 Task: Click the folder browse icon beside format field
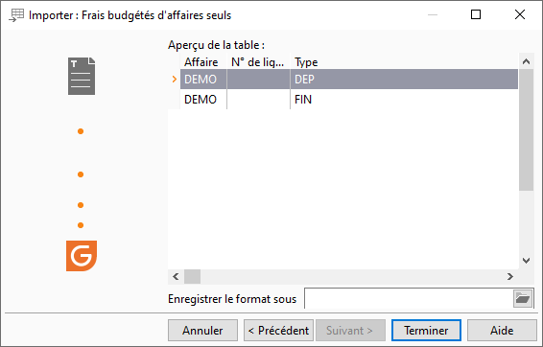click(x=523, y=298)
